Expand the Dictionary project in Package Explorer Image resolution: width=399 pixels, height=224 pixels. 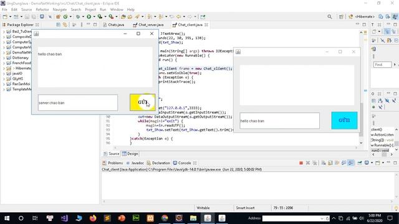[x=4, y=58]
